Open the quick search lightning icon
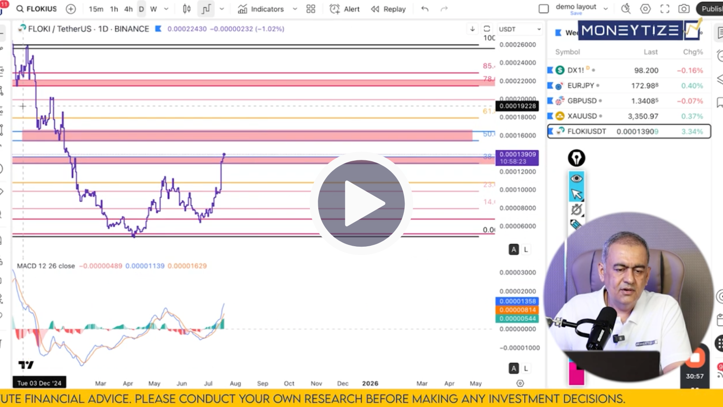The image size is (723, 407). [x=626, y=9]
